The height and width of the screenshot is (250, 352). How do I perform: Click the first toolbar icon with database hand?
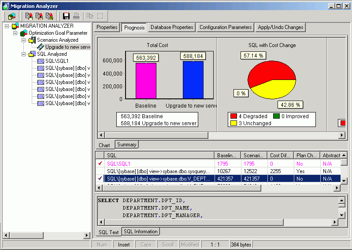tap(11, 16)
